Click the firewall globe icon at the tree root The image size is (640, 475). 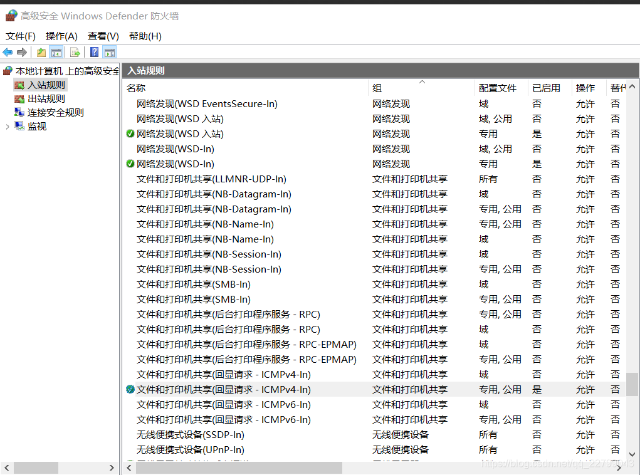coord(8,71)
